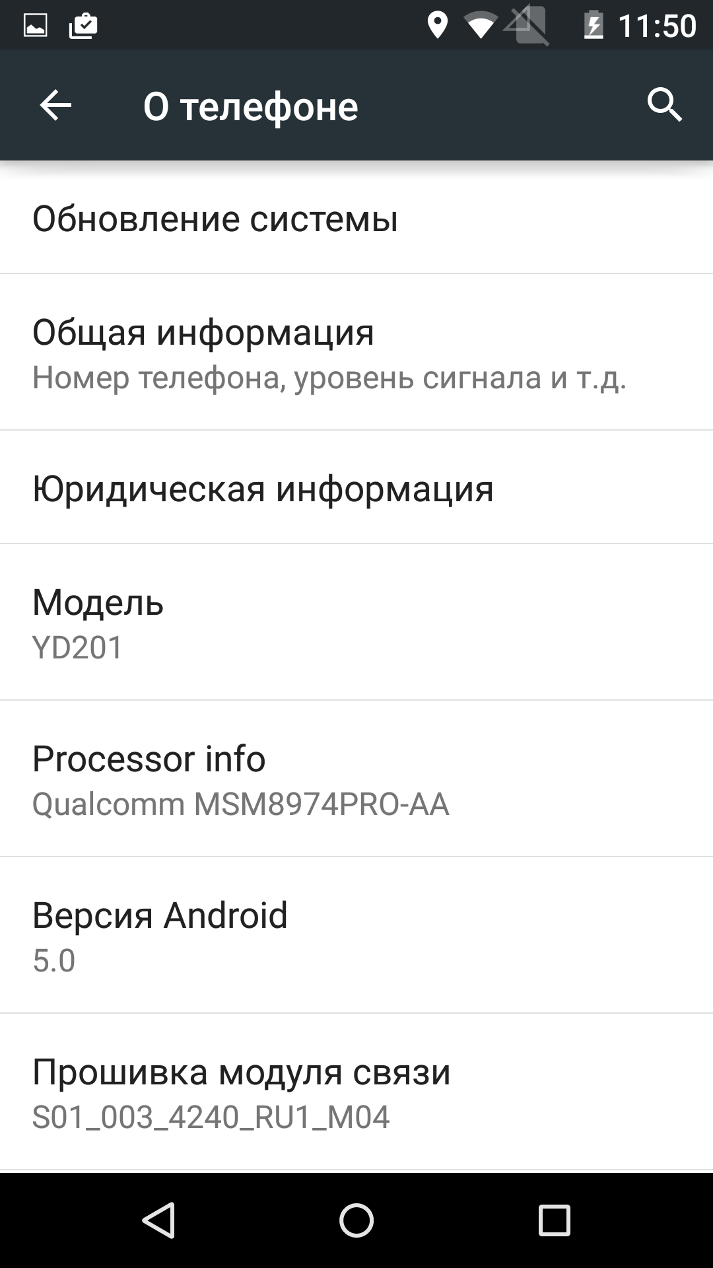Tap the О телефоне title
The height and width of the screenshot is (1268, 713).
pos(251,106)
